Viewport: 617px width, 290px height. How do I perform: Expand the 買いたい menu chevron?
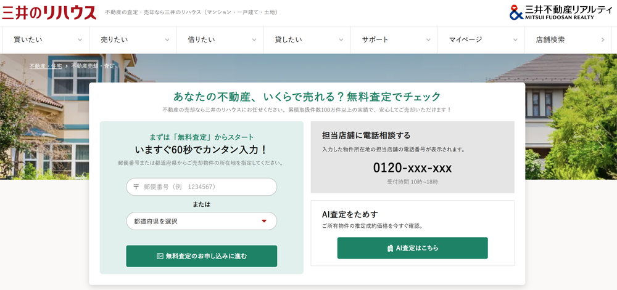(x=80, y=39)
